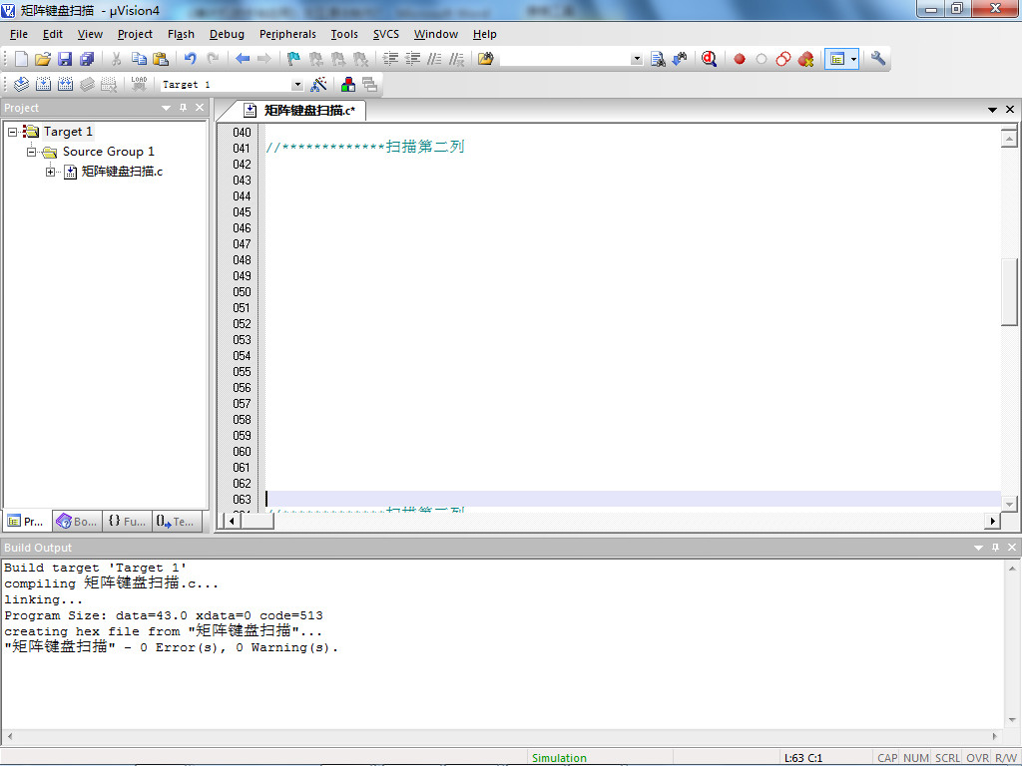
Task: Translate the current file
Action: click(22, 84)
